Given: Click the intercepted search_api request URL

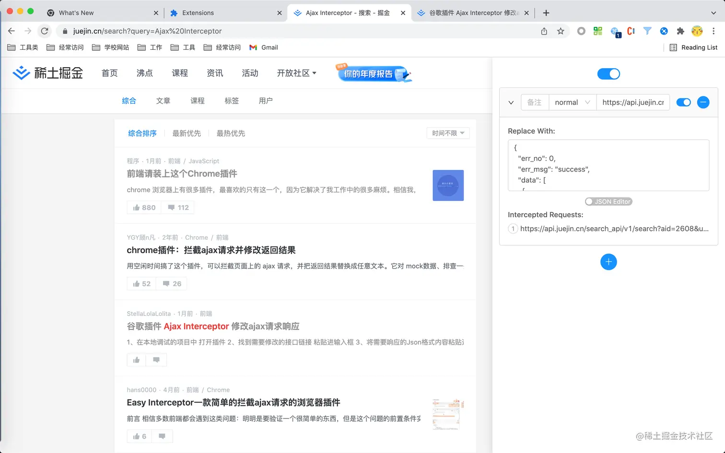Looking at the screenshot, I should (614, 229).
